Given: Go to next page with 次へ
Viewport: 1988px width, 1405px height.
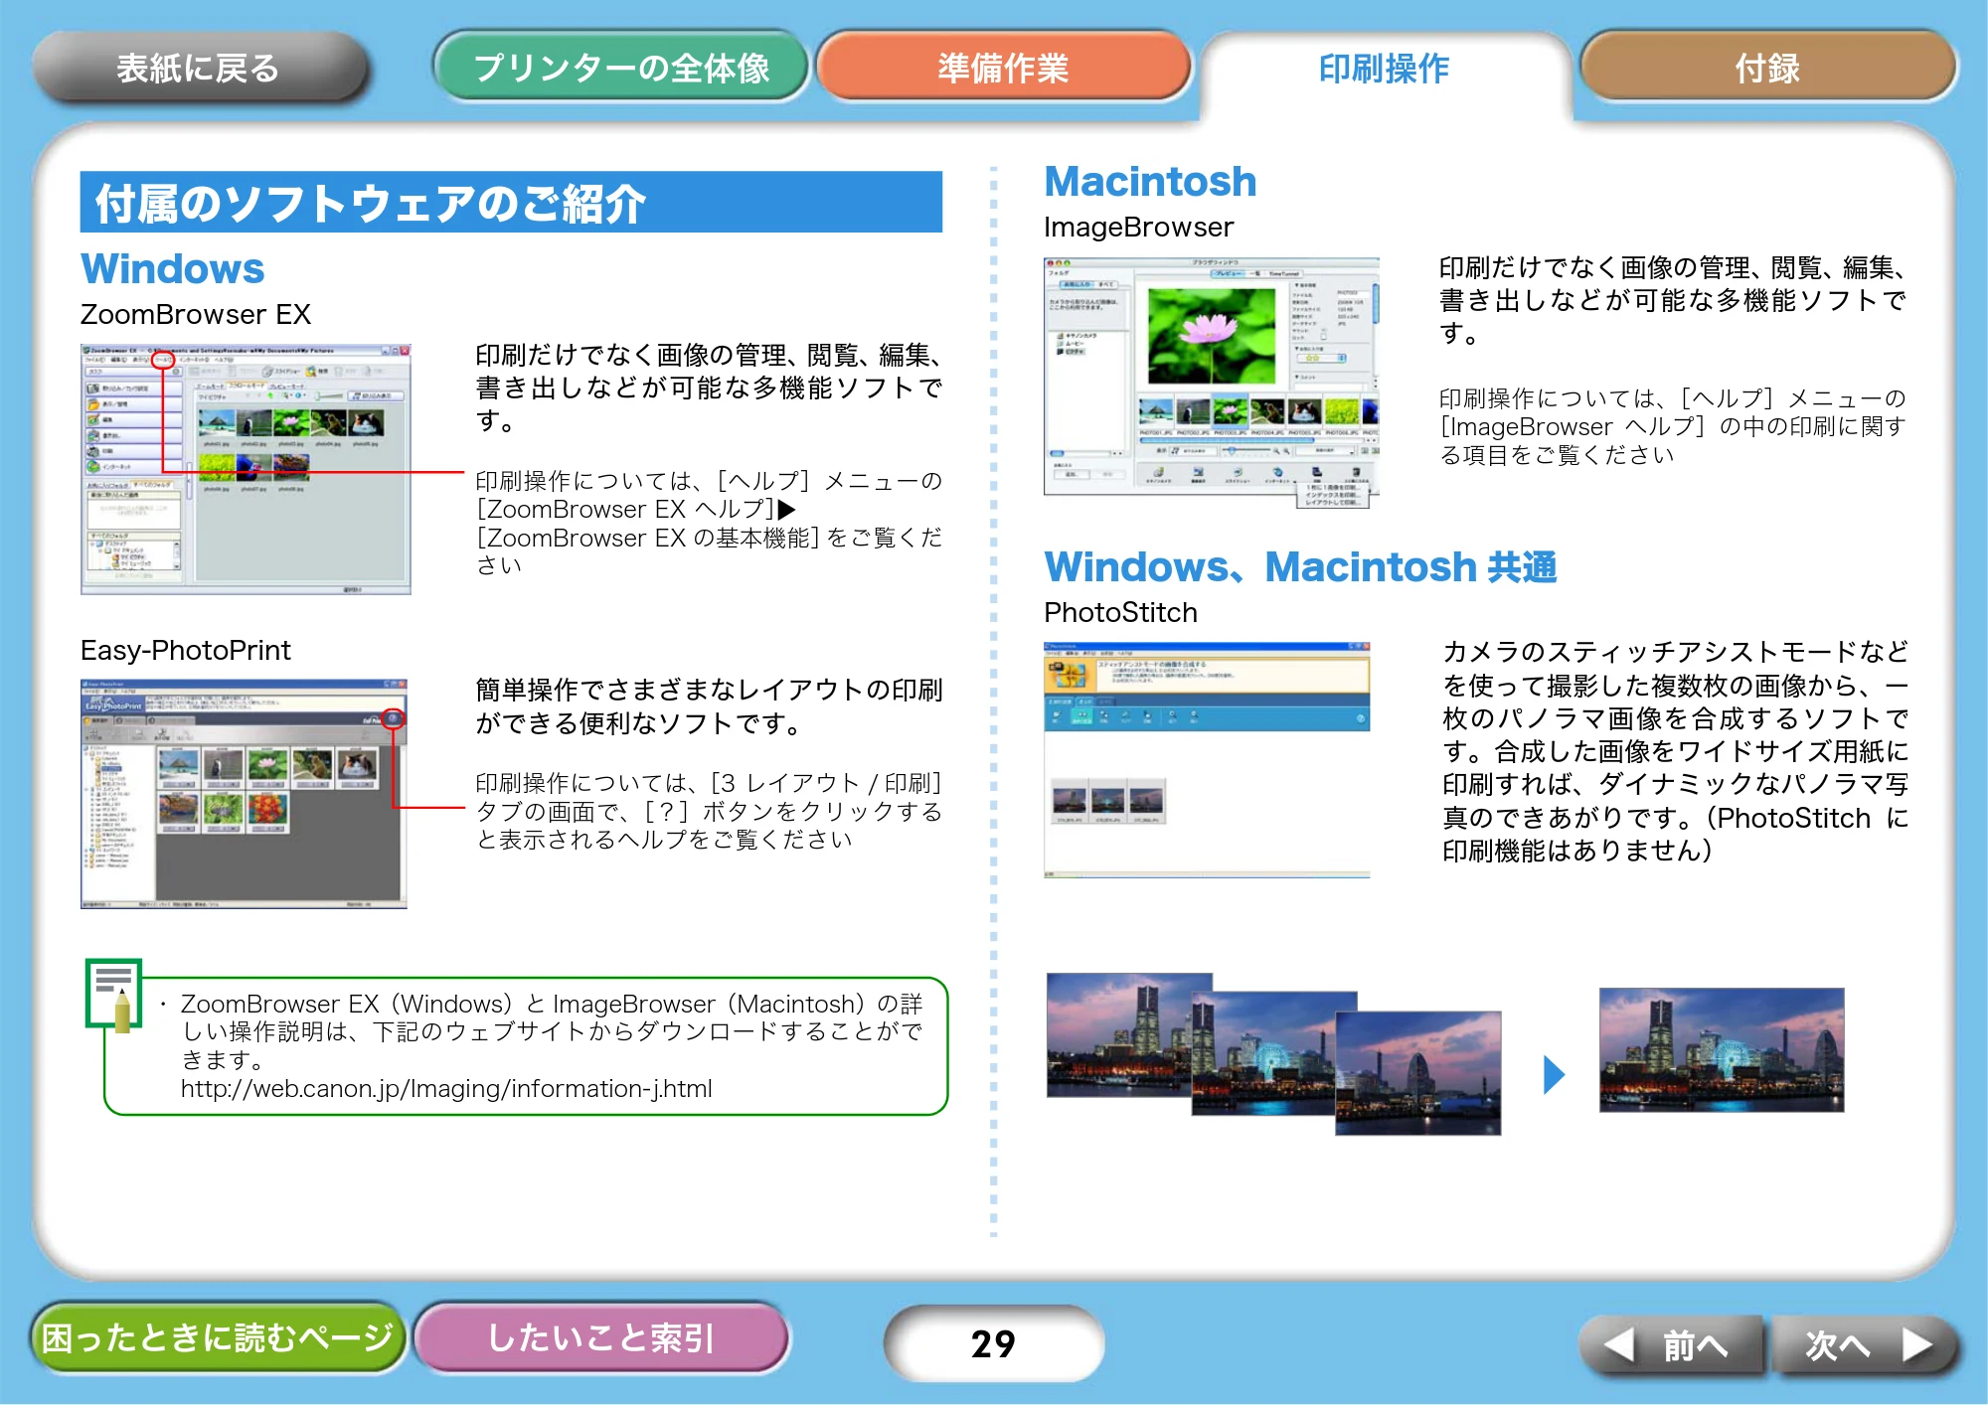Looking at the screenshot, I should pos(1865,1345).
